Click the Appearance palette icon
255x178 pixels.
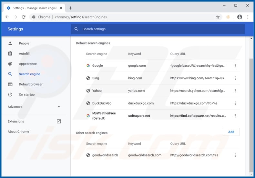10,64
